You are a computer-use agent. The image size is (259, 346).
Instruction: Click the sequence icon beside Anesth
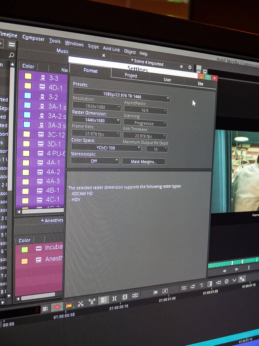click(39, 260)
